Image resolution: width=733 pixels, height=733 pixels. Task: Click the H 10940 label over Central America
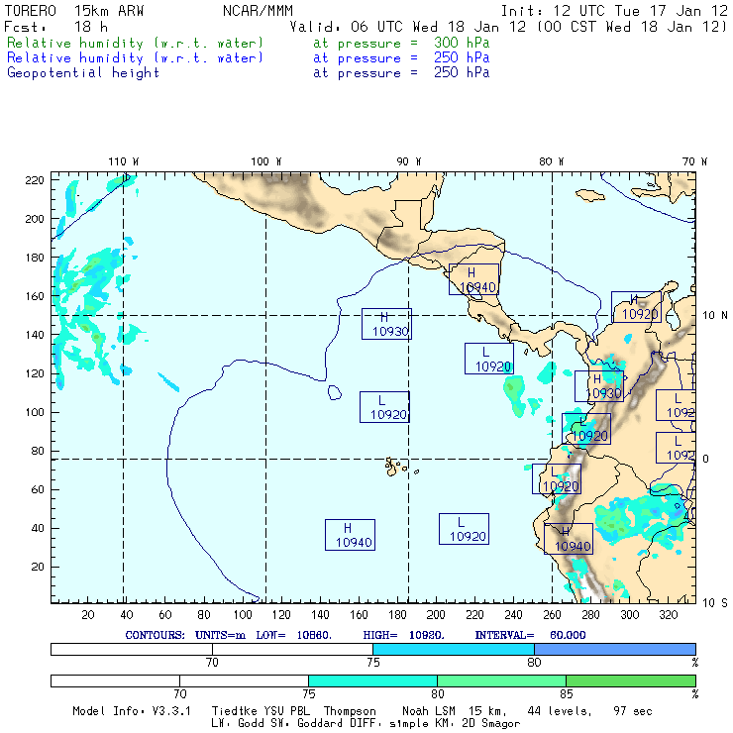coord(473,279)
